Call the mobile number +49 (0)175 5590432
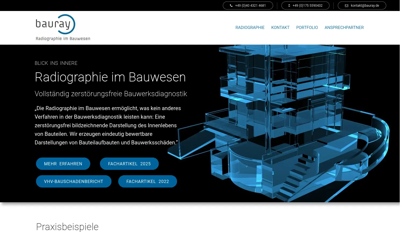 pos(307,5)
